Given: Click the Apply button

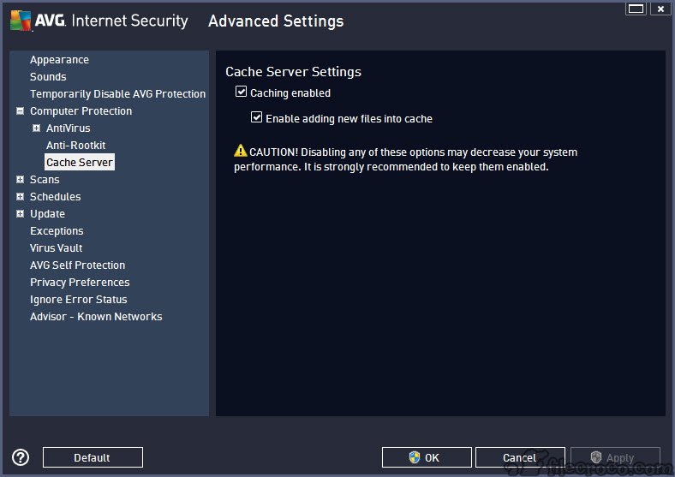Looking at the screenshot, I should point(616,457).
